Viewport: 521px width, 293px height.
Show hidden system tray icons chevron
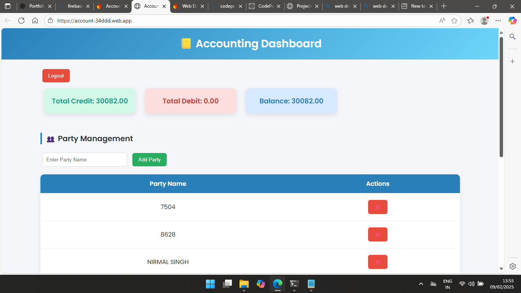pyautogui.click(x=421, y=284)
